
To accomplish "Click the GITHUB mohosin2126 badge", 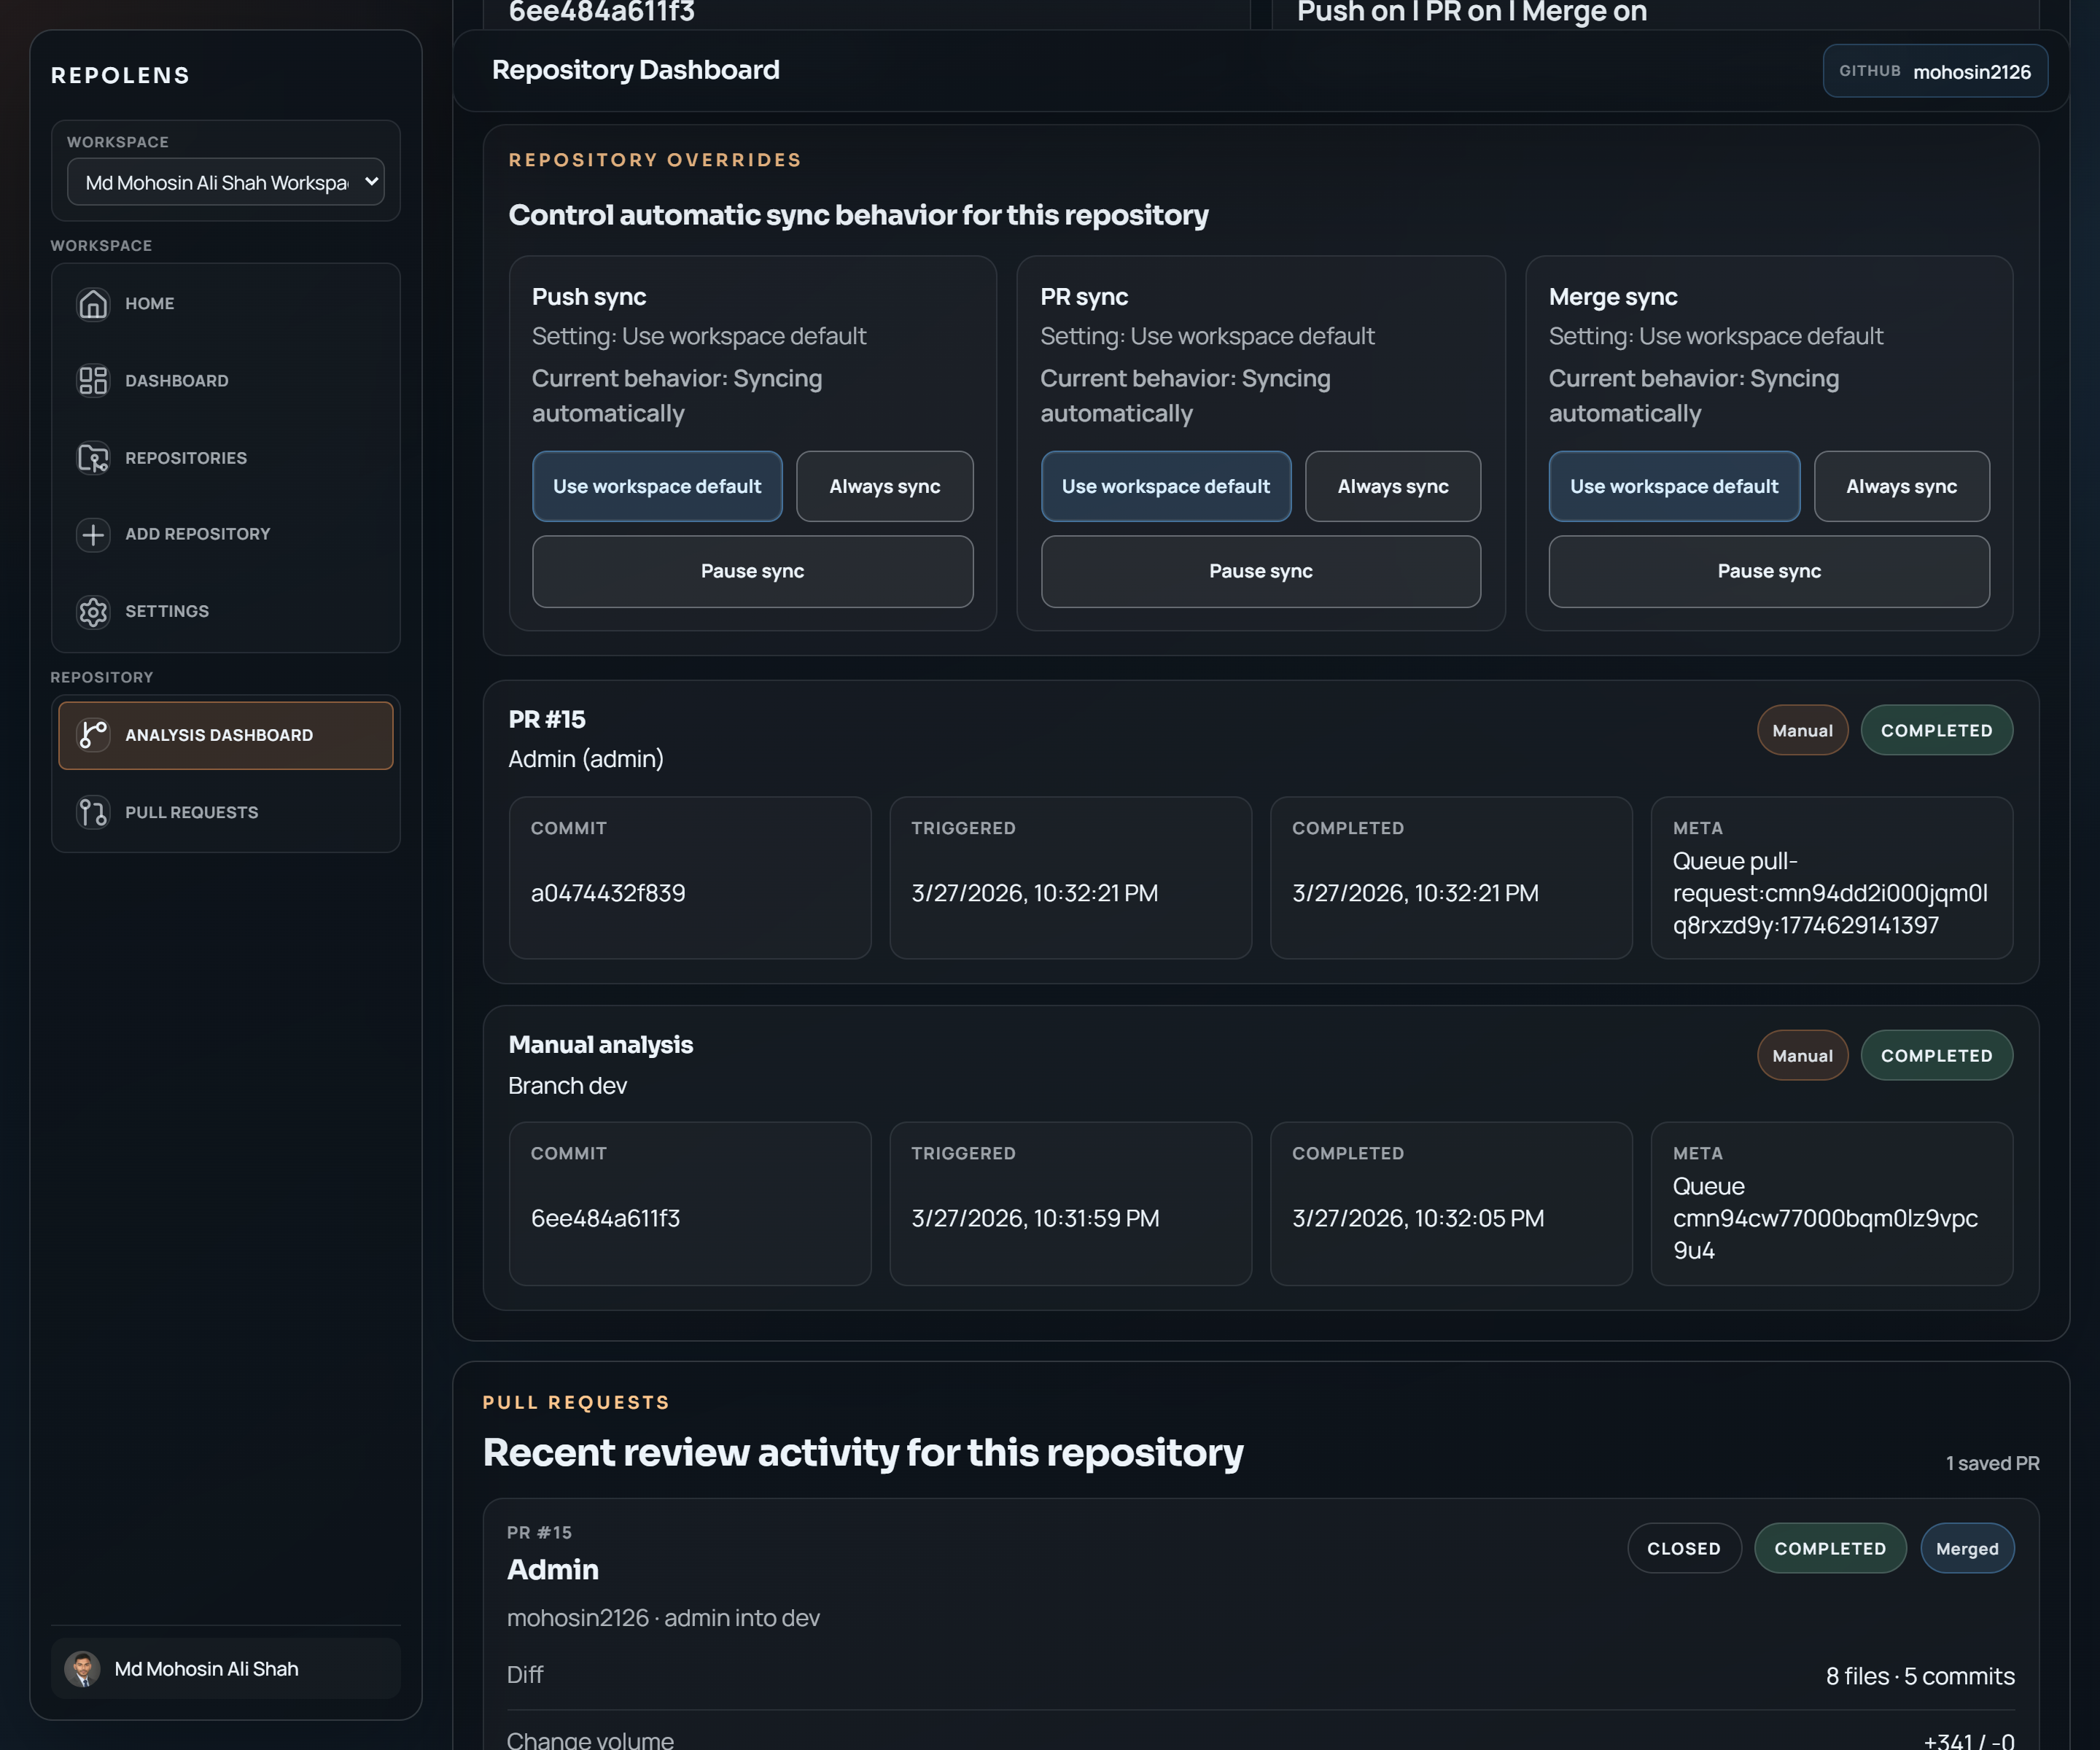I will coord(1935,70).
